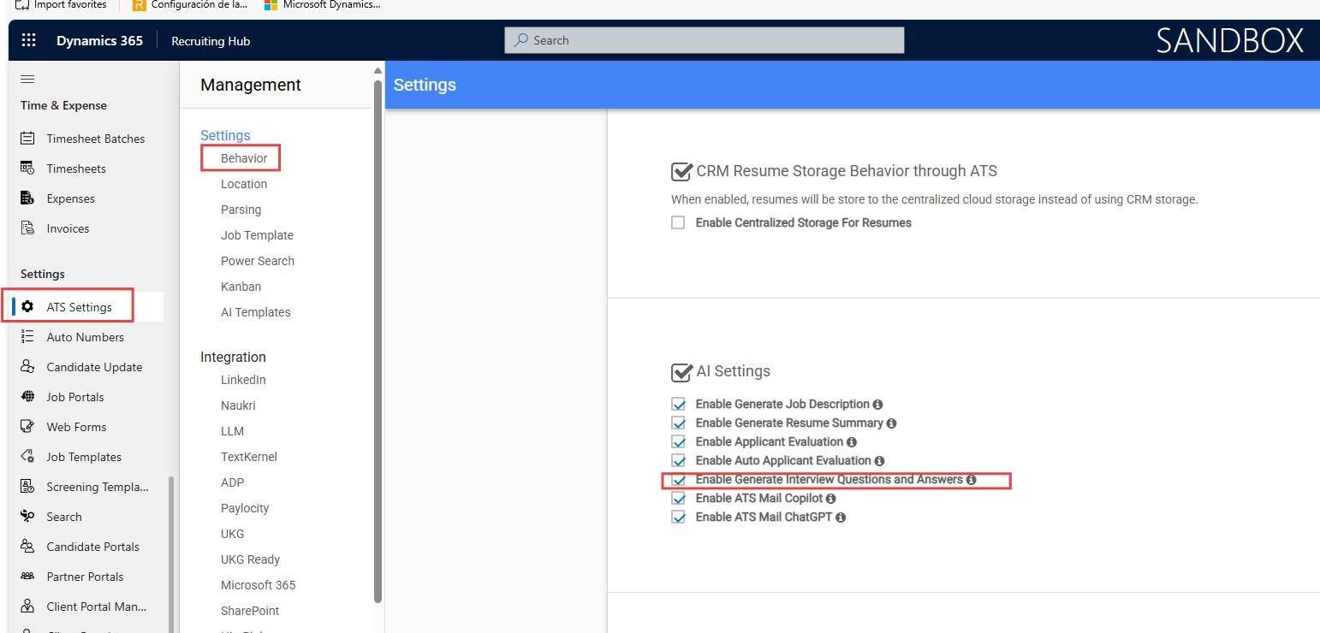1320x633 pixels.
Task: Toggle Enable Generate Job Description checkbox
Action: 679,405
